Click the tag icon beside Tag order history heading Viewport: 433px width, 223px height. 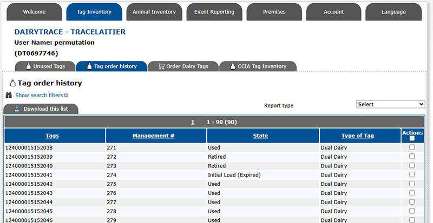pyautogui.click(x=13, y=83)
